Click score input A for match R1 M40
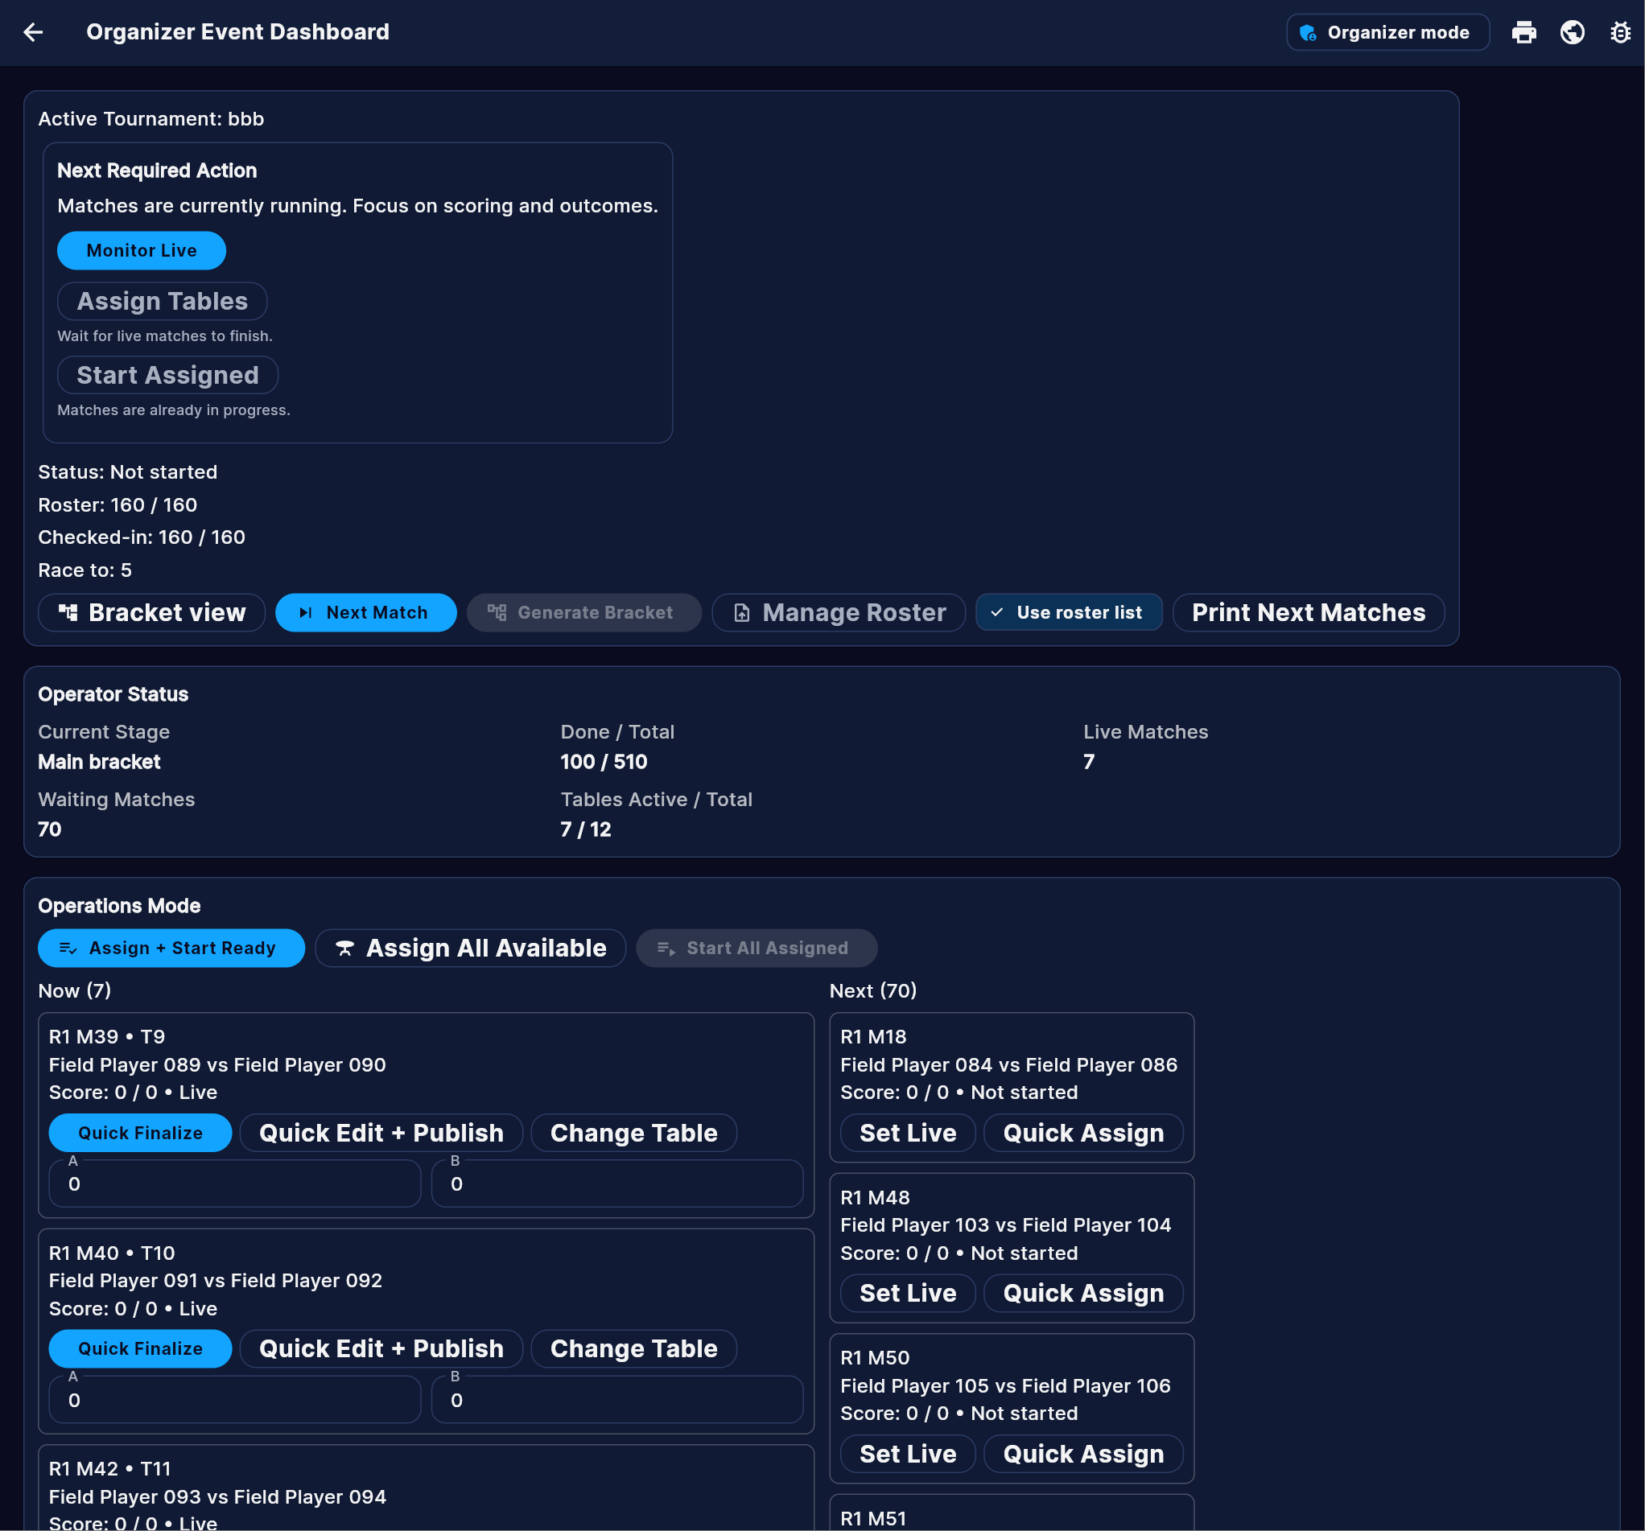Screen dimensions: 1645x1531 (234, 1400)
